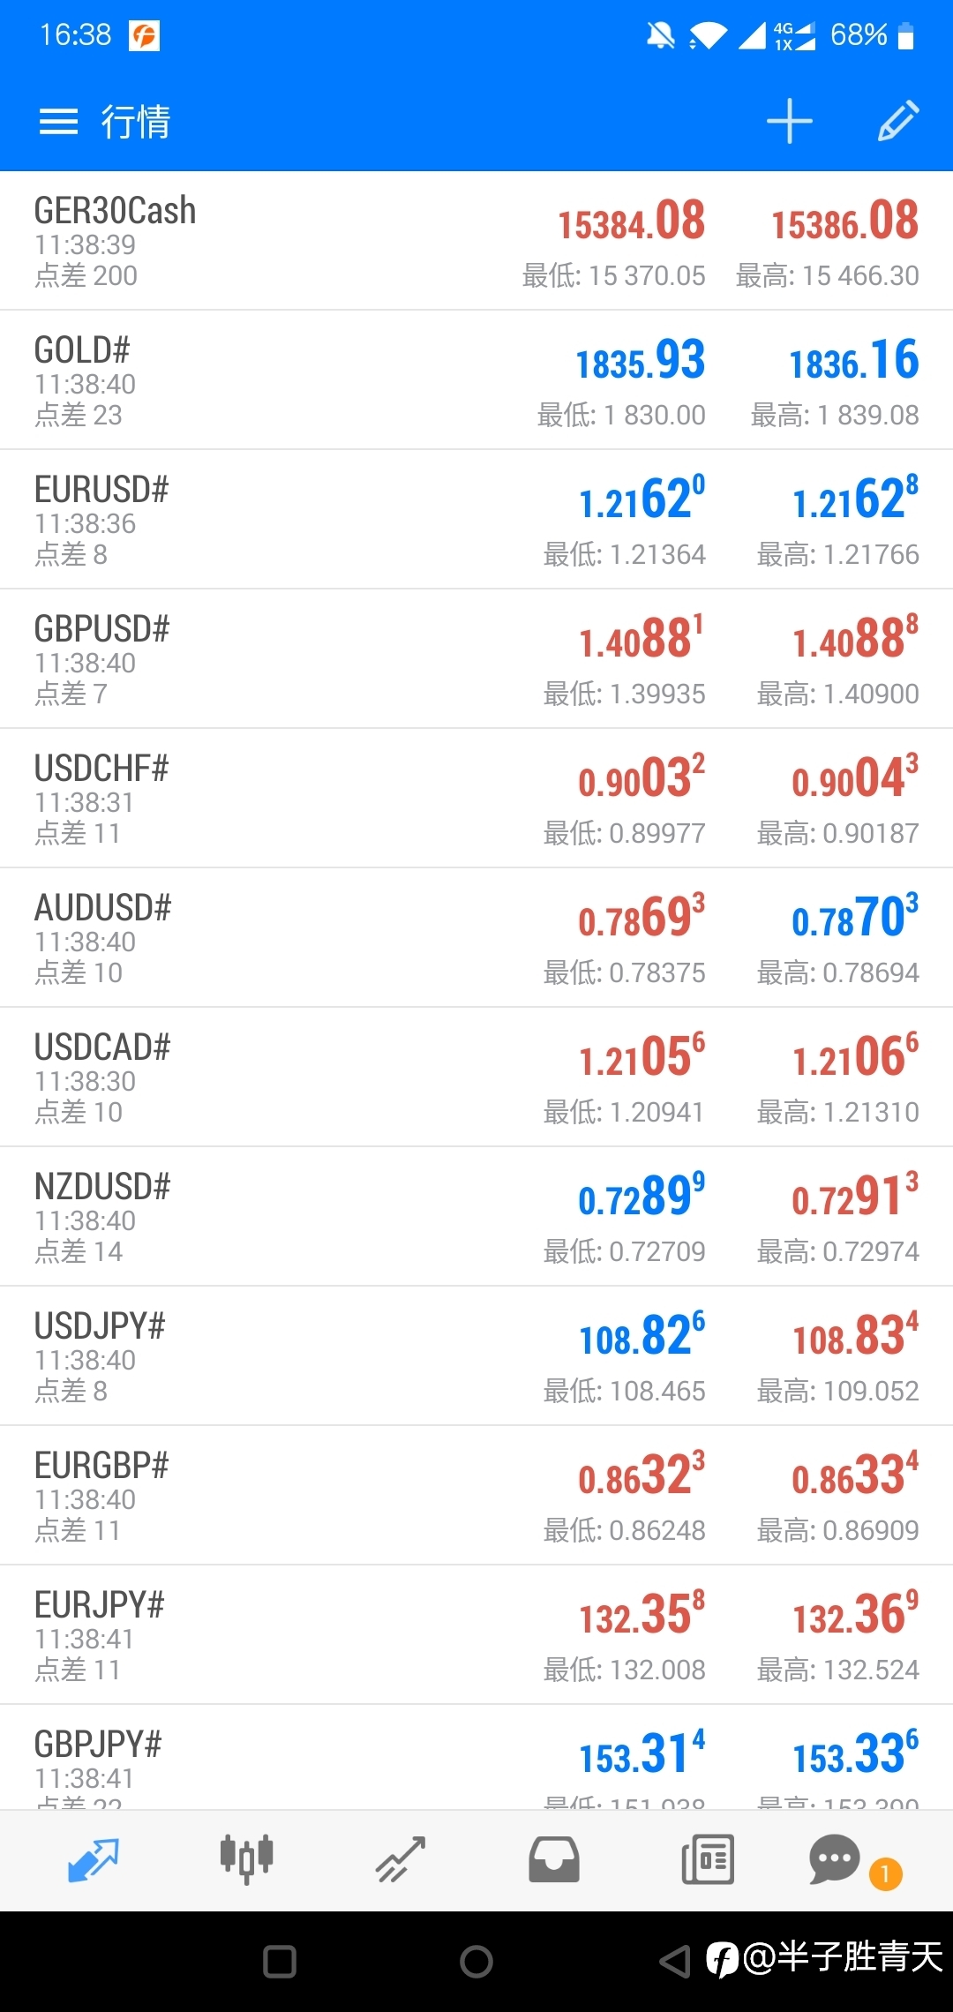Image resolution: width=953 pixels, height=2012 pixels.
Task: Select the GOLD# quote row
Action: pos(265,380)
